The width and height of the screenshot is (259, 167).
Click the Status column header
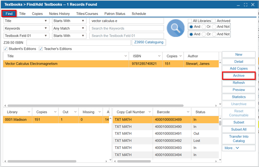(205, 112)
